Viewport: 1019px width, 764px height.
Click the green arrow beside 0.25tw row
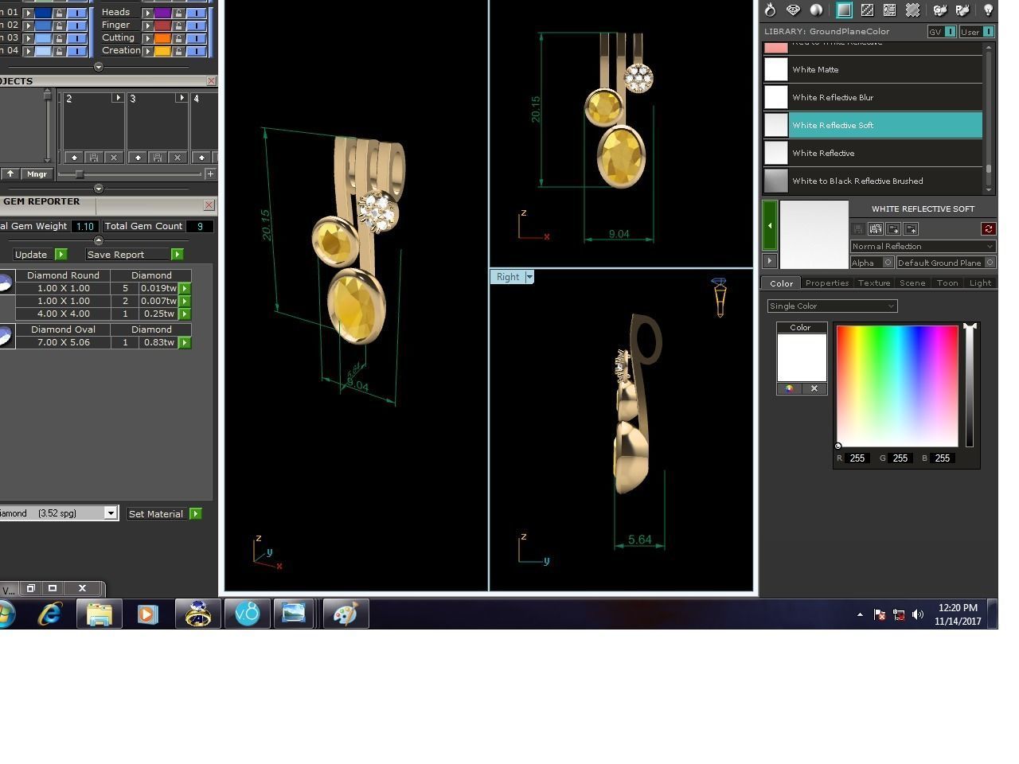(x=185, y=314)
